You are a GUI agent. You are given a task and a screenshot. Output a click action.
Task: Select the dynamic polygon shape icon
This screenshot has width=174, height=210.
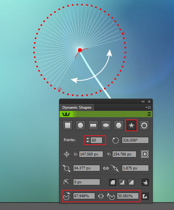[119, 125]
